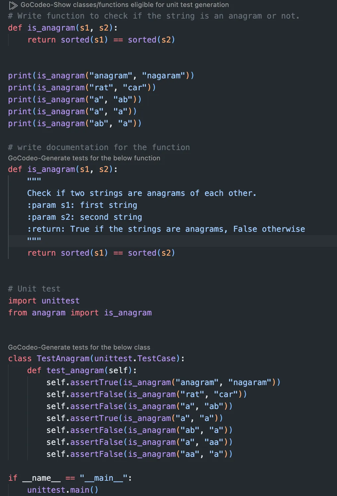
Task: Click "GoCodeo-Generate tests for the below class"
Action: (x=79, y=347)
